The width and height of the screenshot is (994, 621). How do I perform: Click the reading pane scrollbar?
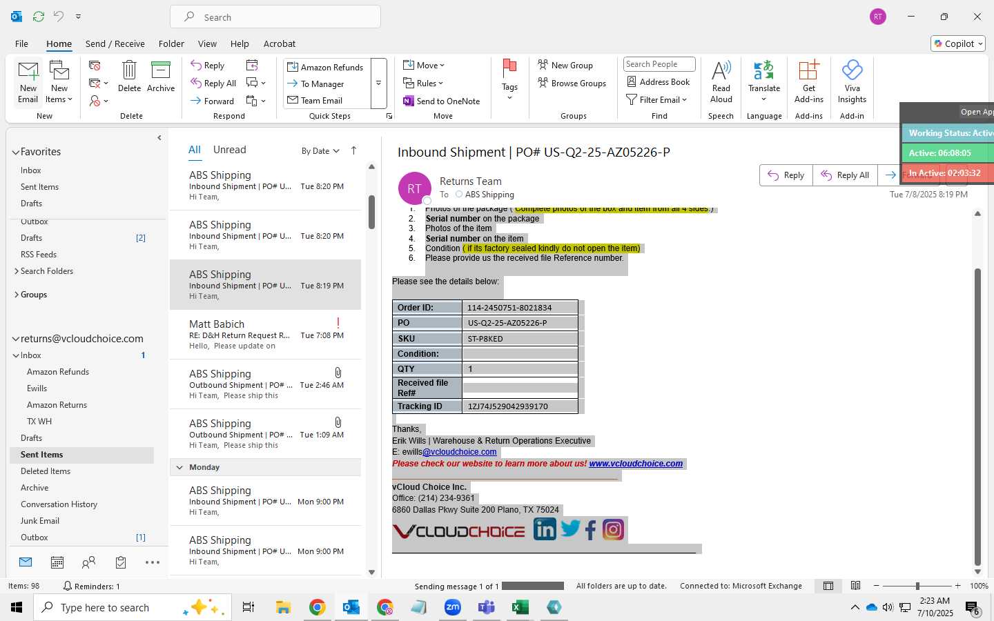click(977, 416)
